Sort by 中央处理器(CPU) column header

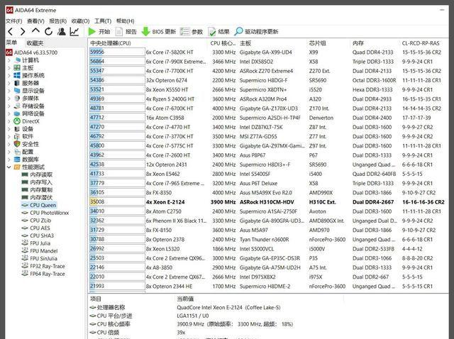111,43
